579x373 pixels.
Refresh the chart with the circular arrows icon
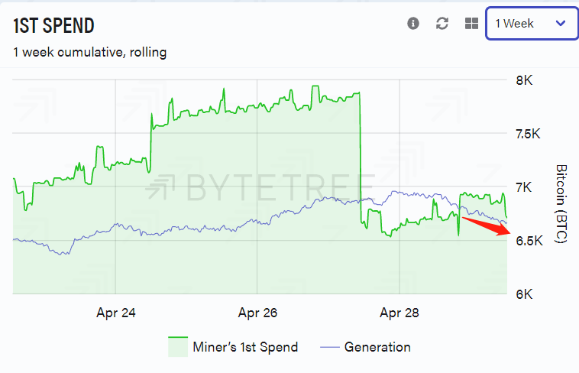(442, 23)
